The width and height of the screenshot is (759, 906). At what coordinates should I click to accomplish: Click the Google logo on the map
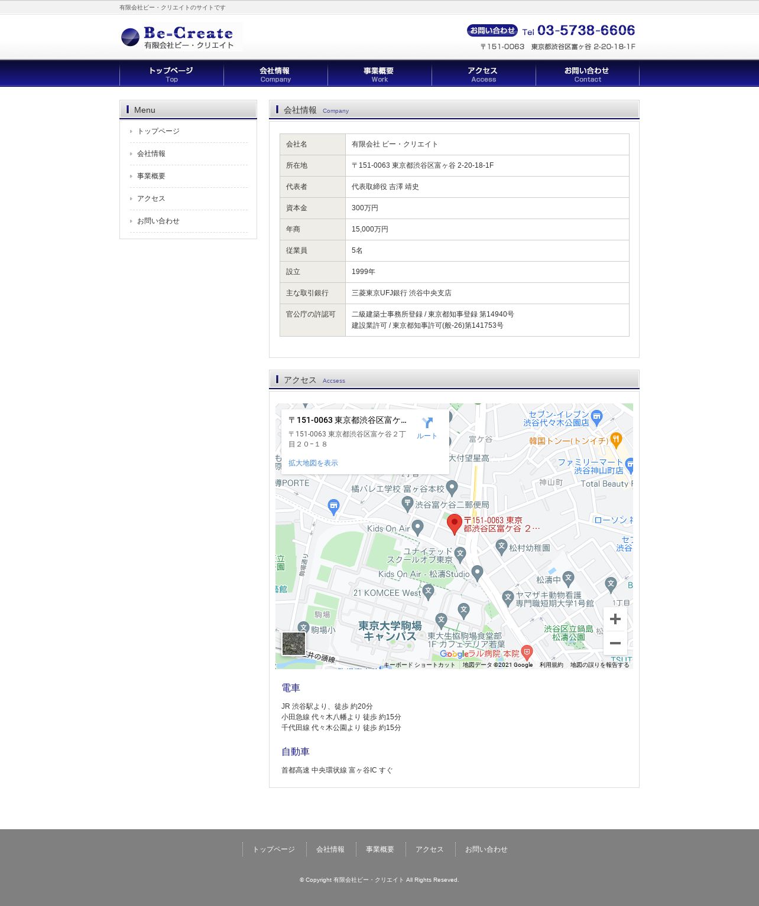pyautogui.click(x=454, y=654)
